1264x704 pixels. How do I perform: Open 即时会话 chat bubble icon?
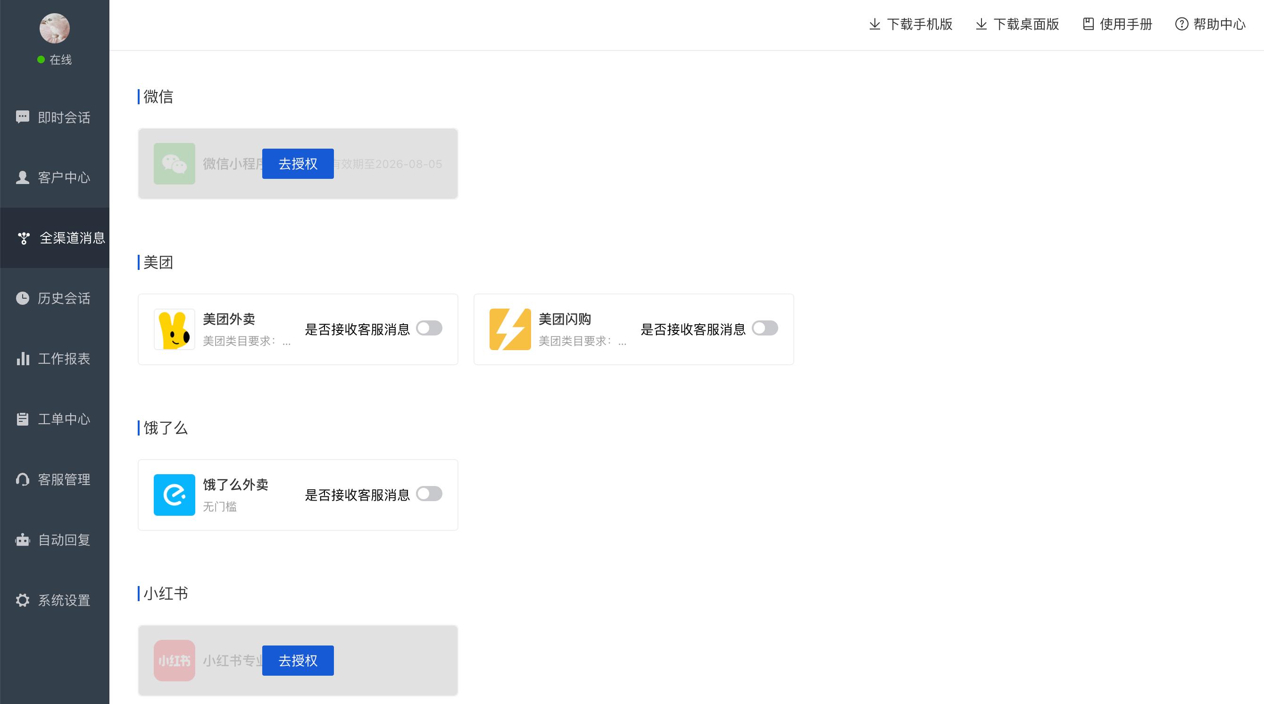(x=23, y=117)
